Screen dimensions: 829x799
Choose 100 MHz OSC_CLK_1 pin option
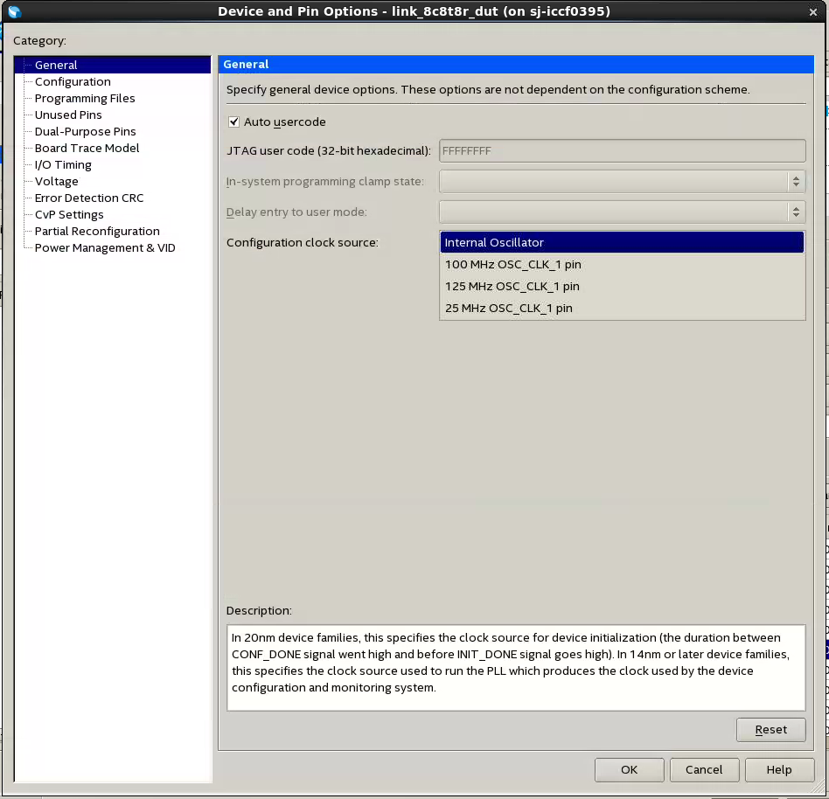point(623,264)
